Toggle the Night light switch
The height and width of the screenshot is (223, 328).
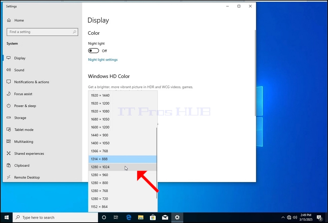pos(93,51)
